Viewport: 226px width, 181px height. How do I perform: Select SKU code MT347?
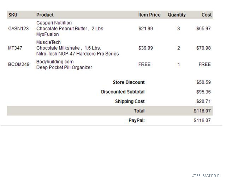(x=15, y=48)
